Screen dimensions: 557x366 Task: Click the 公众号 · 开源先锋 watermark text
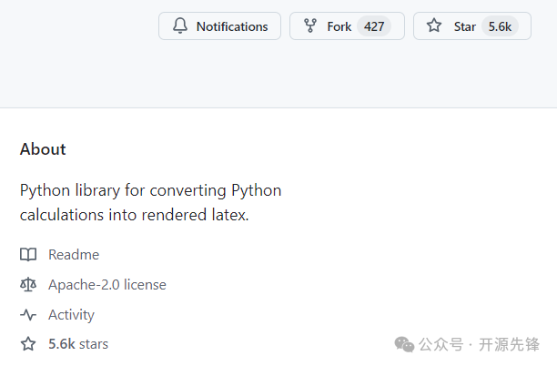[x=480, y=344]
